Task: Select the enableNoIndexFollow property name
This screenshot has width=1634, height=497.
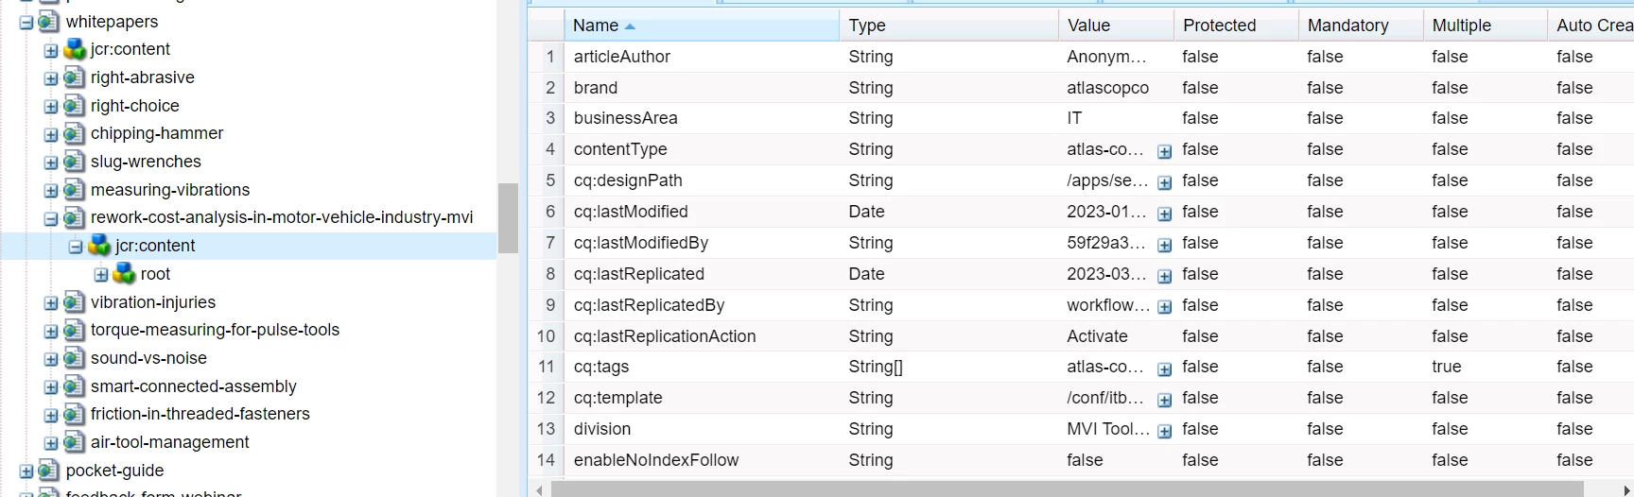Action: click(656, 460)
